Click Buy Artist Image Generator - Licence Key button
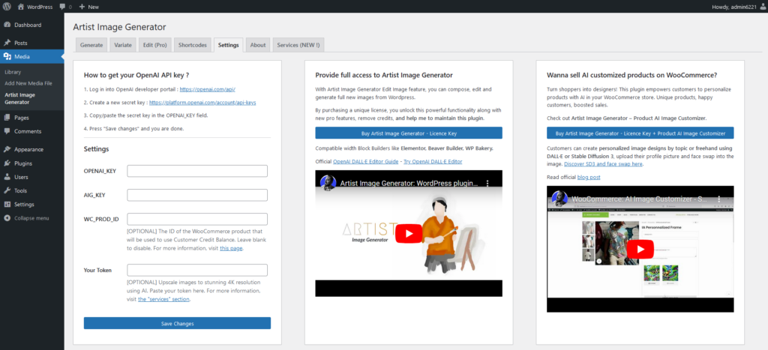 click(x=409, y=133)
